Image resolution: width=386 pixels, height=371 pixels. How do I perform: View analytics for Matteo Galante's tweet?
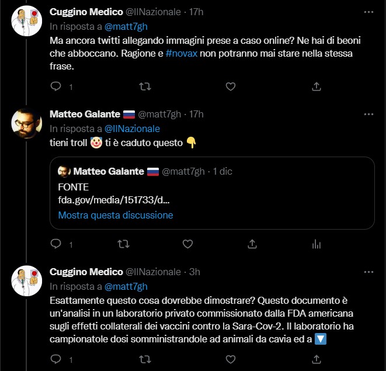(x=317, y=244)
